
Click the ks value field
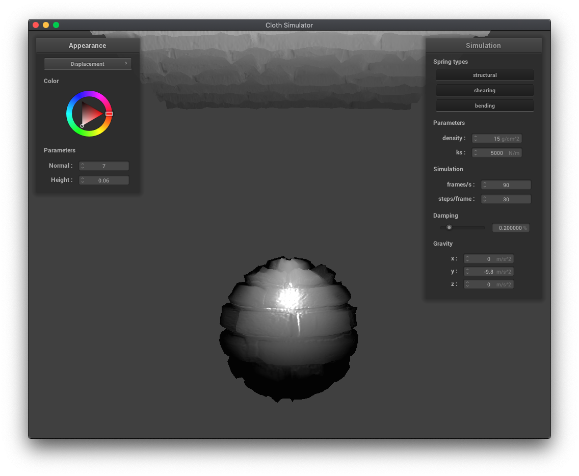coord(496,153)
